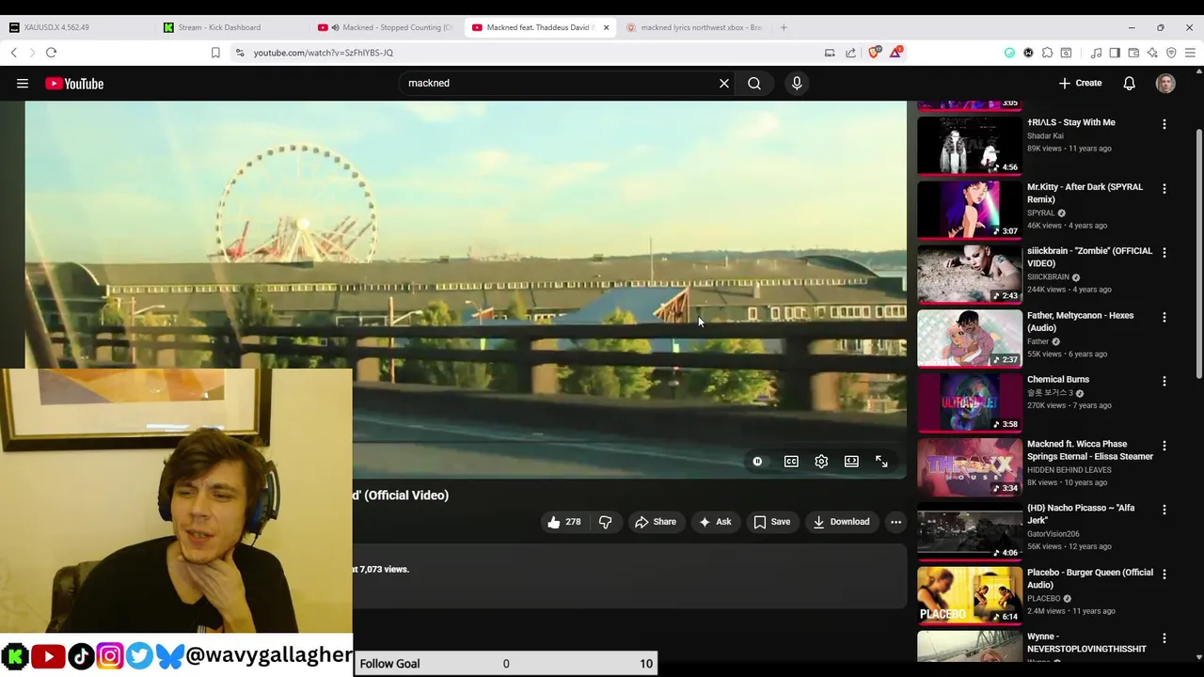Open Brave Wallet icon
The height and width of the screenshot is (677, 1204).
[1133, 53]
